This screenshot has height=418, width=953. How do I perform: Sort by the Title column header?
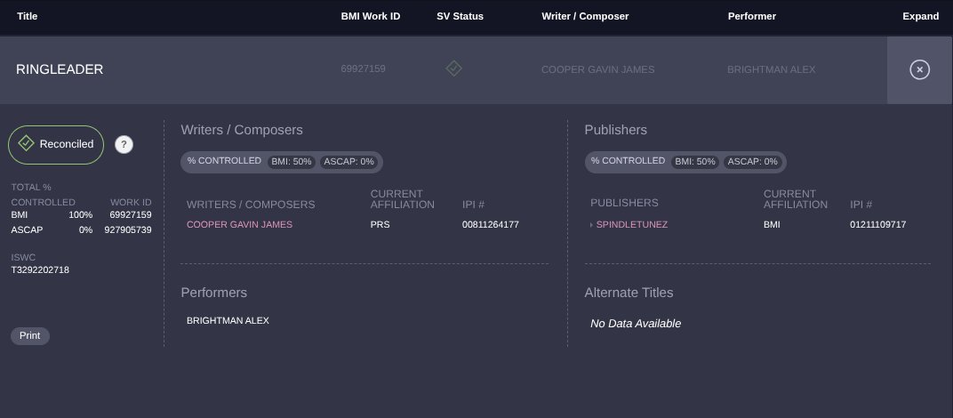[28, 16]
